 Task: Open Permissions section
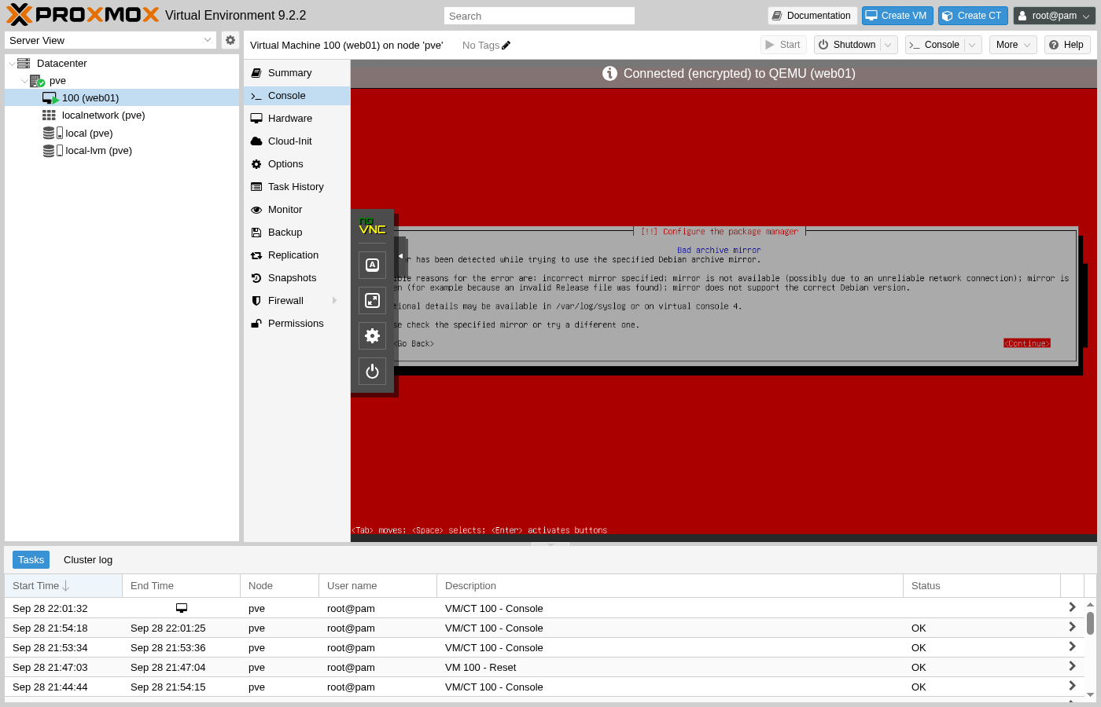(x=296, y=324)
